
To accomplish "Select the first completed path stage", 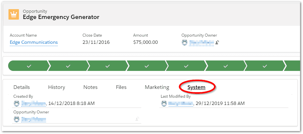I will [x=29, y=66].
